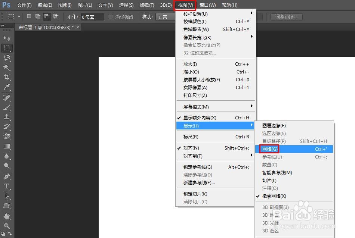Image resolution: width=355 pixels, height=238 pixels.
Task: Select the Healing Brush tool
Action: coord(7,98)
